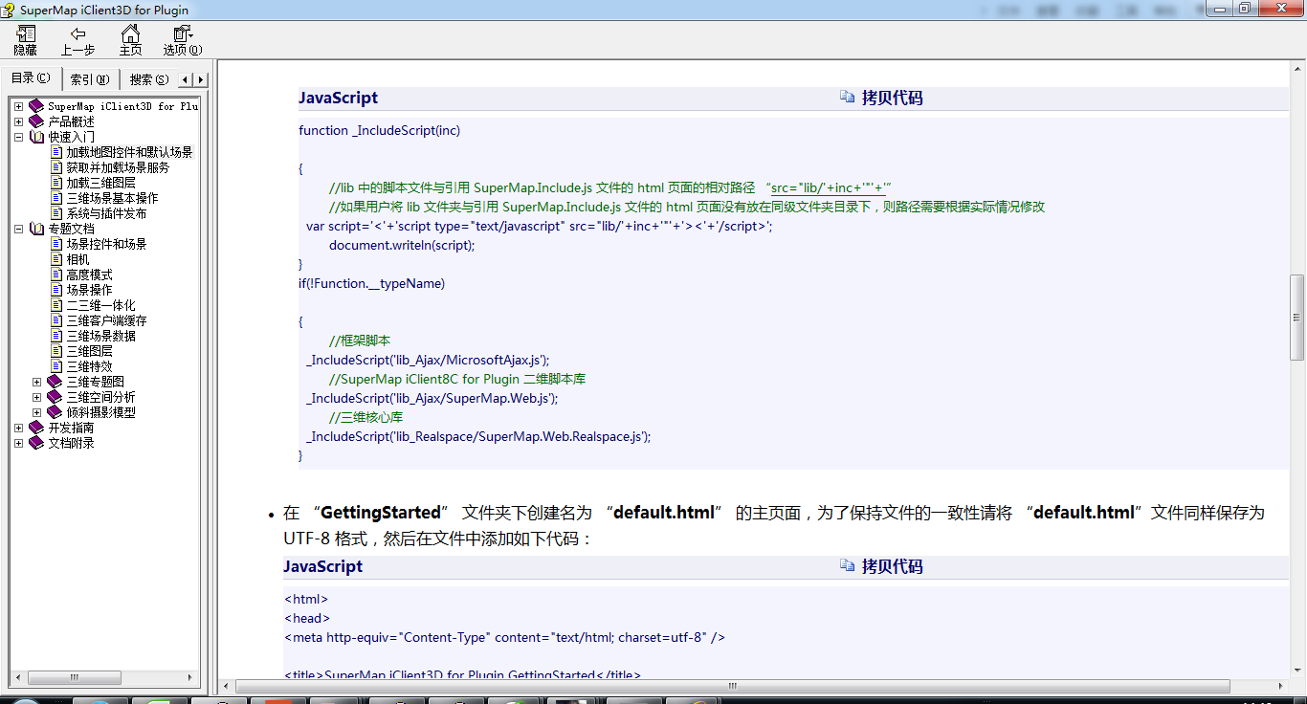
Task: Expand the SuperMap iClient3D for Plugin node
Action: 18,106
